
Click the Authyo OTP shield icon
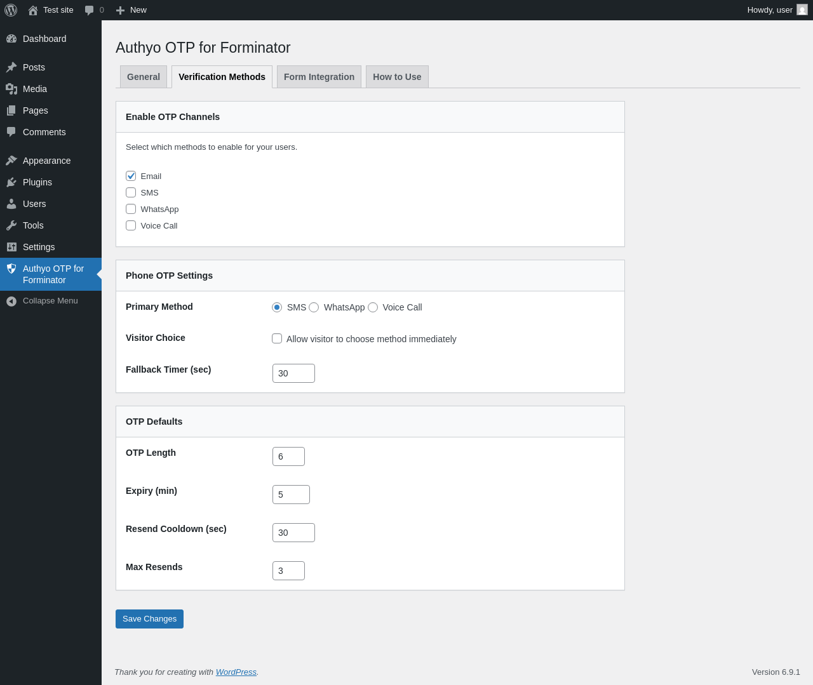11,269
